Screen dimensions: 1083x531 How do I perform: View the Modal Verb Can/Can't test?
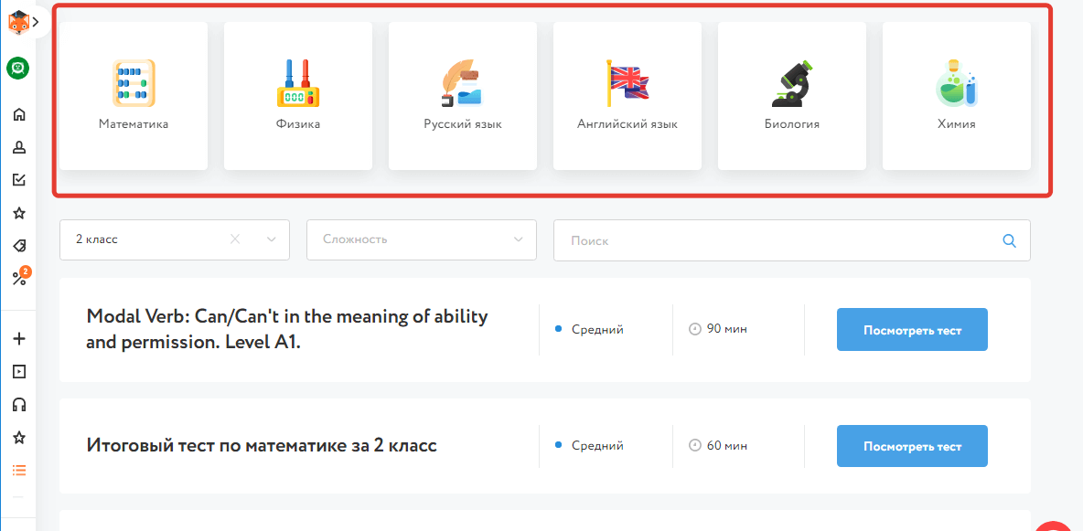[912, 330]
